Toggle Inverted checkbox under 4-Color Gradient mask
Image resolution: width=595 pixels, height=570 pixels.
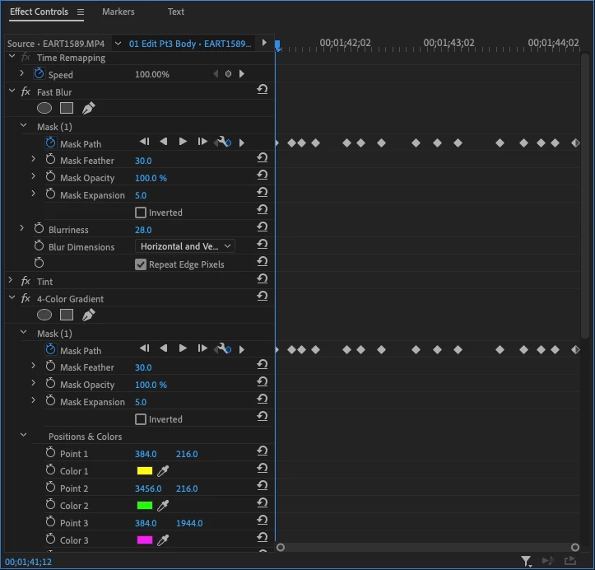tap(141, 419)
